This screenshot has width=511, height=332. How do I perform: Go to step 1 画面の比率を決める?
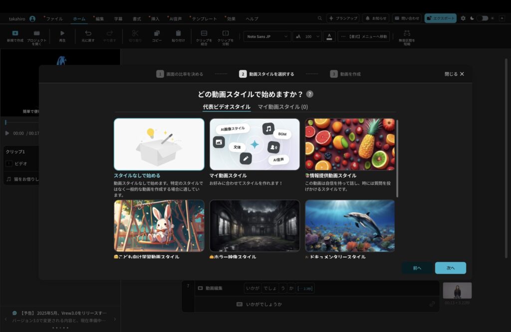180,74
